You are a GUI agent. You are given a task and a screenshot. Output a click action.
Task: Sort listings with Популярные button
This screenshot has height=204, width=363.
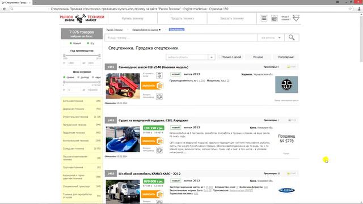coord(286,57)
